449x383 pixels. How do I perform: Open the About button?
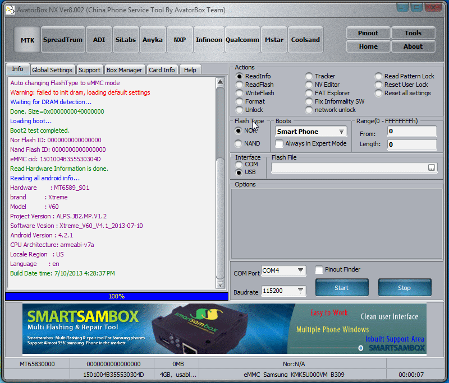pos(413,46)
